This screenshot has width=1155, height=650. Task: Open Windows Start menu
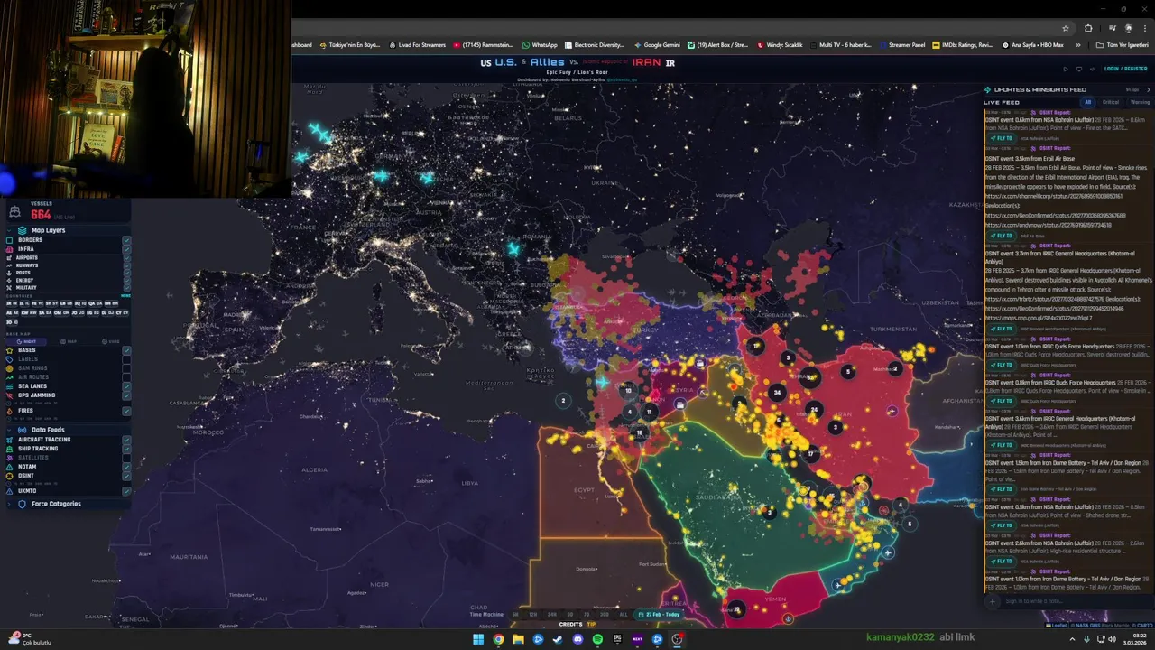pos(478,639)
